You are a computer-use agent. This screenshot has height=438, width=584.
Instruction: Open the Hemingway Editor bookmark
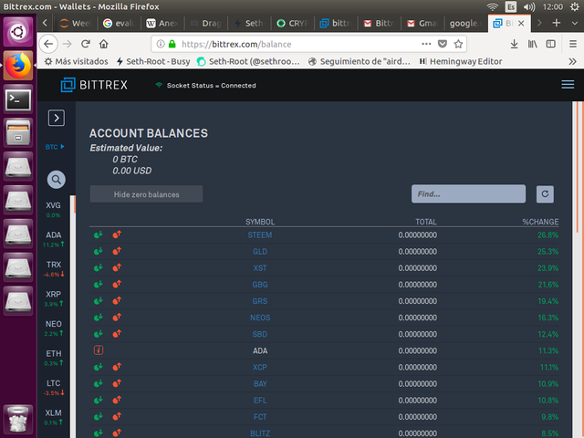coord(460,61)
